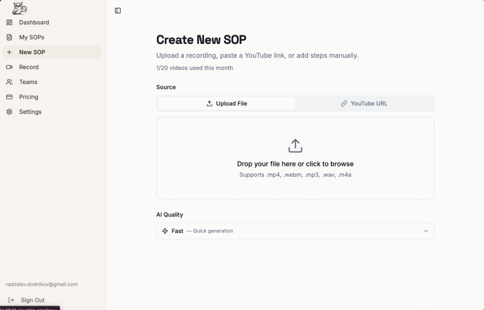Click the chevron on the Fast quality selector
This screenshot has height=310, width=484.
tap(426, 231)
